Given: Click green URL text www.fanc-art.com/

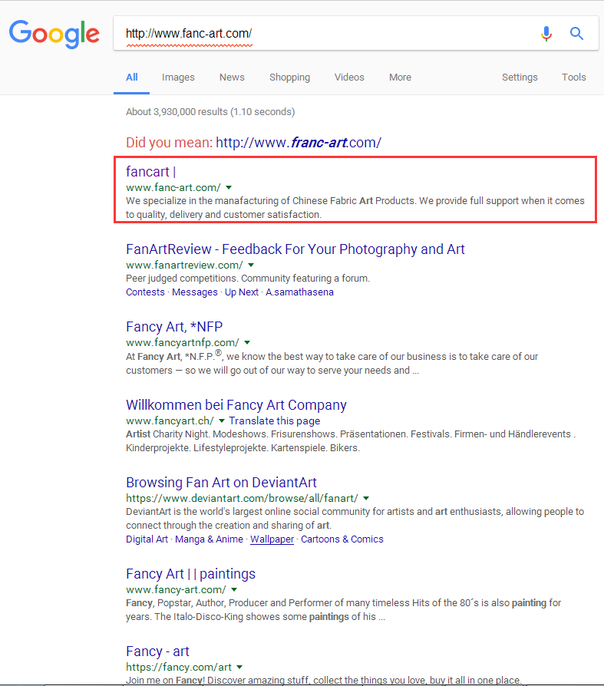Looking at the screenshot, I should pyautogui.click(x=173, y=188).
